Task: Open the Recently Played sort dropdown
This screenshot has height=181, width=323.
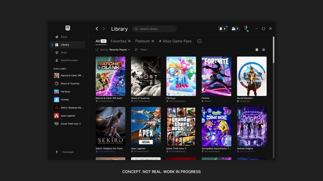Action: point(119,49)
